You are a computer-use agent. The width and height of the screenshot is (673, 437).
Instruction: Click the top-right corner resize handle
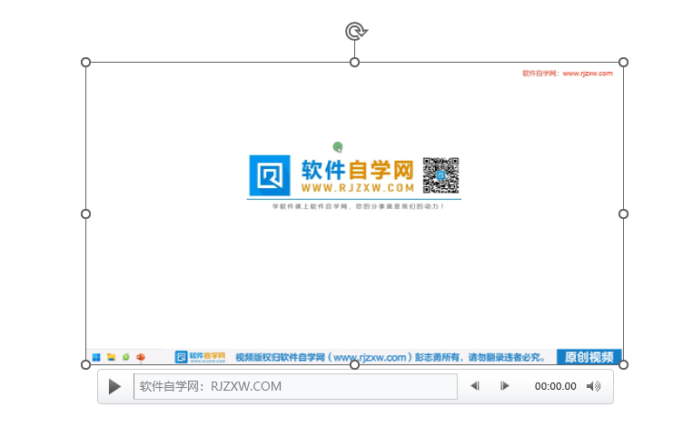[623, 62]
